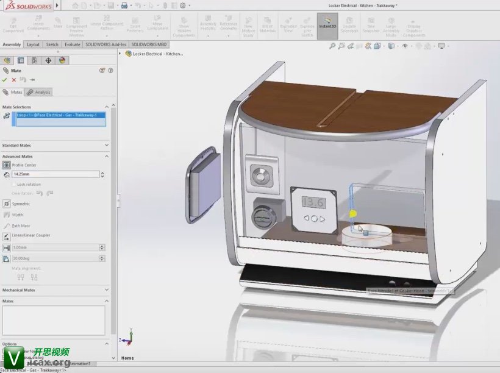Enable the Lock rotation checkbox
Viewport: 500px width, 373px height.
point(15,184)
